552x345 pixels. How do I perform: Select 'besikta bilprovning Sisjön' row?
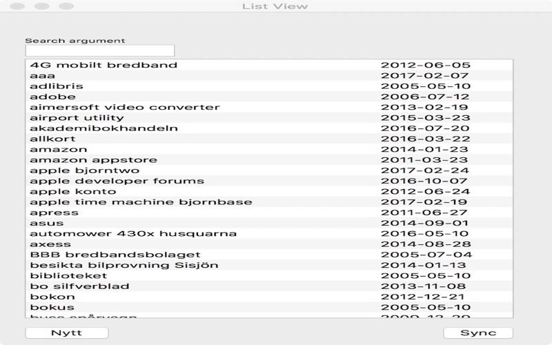[x=269, y=266]
